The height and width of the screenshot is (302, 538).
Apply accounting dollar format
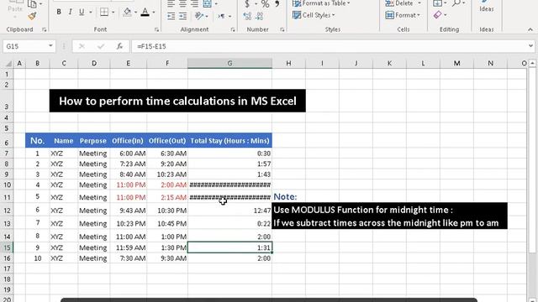tap(247, 4)
